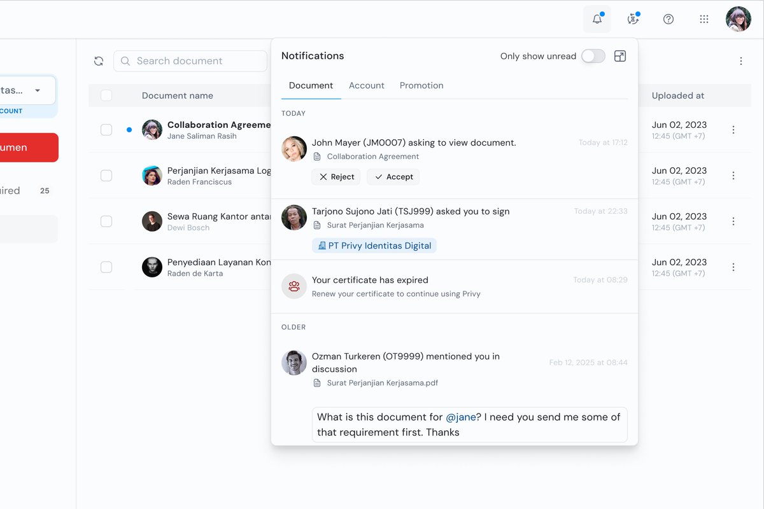
Task: Click Collaboration Agreement under John Mayer's request
Action: (373, 157)
